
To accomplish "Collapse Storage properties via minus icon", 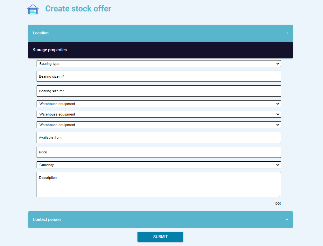I will point(287,50).
